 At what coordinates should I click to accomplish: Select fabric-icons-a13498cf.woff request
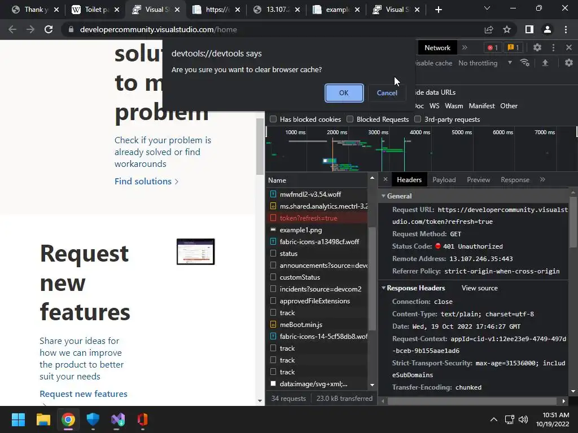point(317,241)
